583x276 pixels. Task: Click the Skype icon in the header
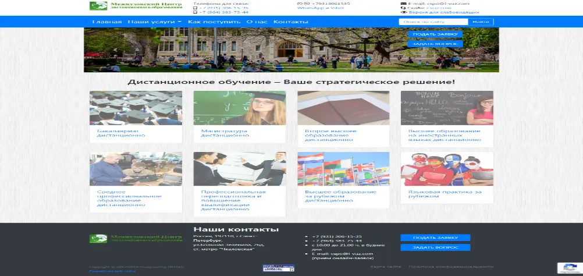point(404,8)
